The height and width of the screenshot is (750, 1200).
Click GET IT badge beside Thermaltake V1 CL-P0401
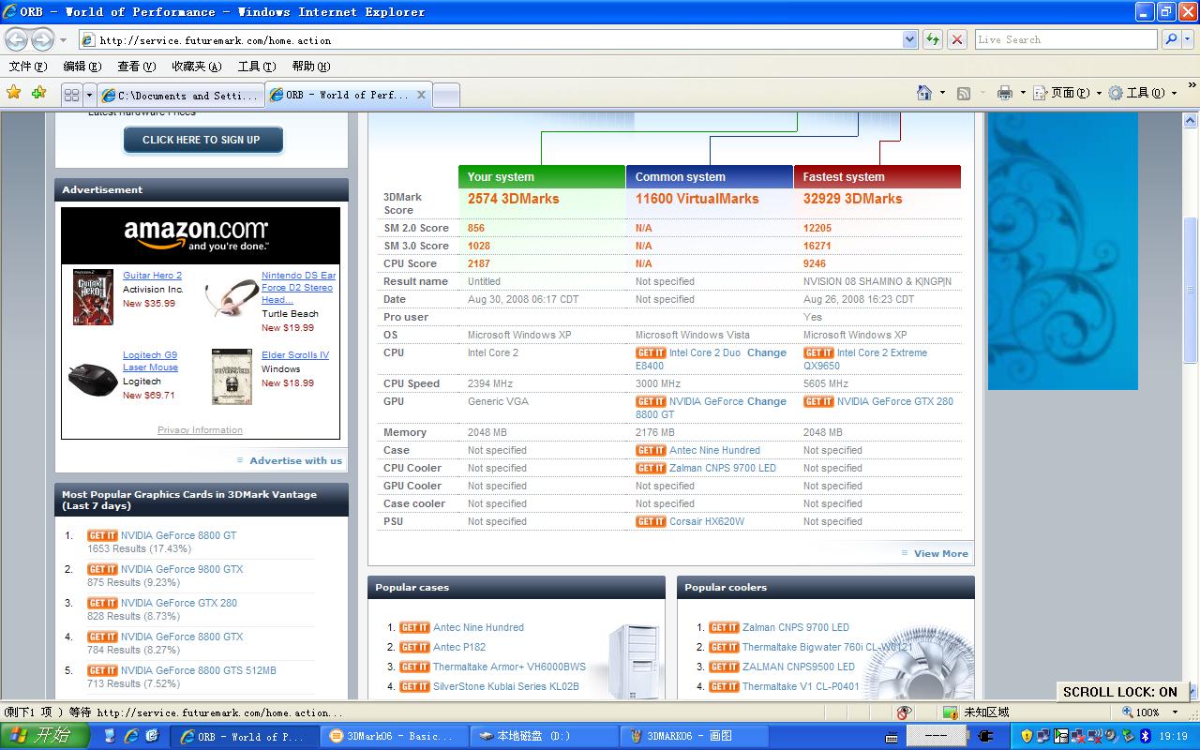[x=724, y=686]
